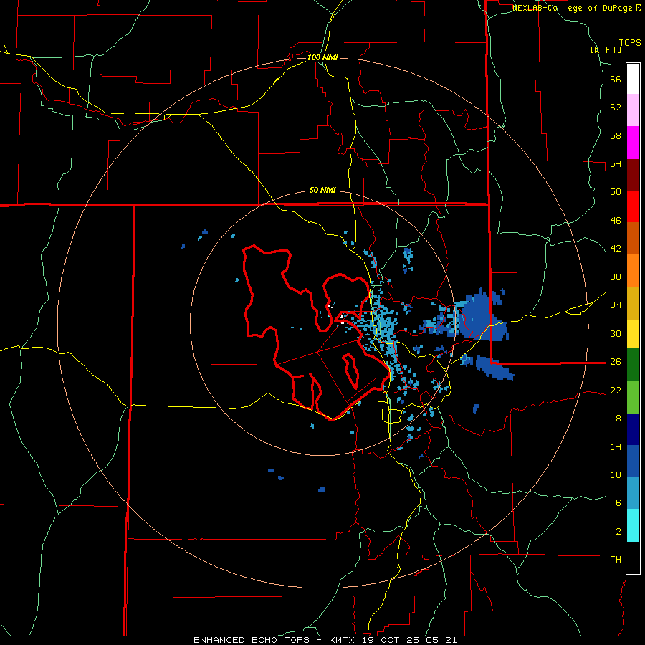645x645 pixels.
Task: Click the 'KMTX' radar site identifier
Action: [341, 640]
